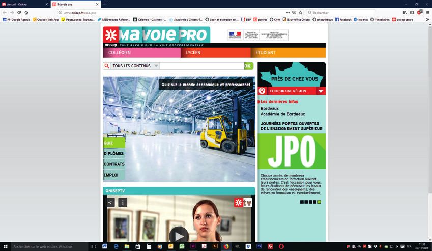The height and width of the screenshot is (251, 432).
Task: Open a new browser tab
Action: tap(105, 4)
